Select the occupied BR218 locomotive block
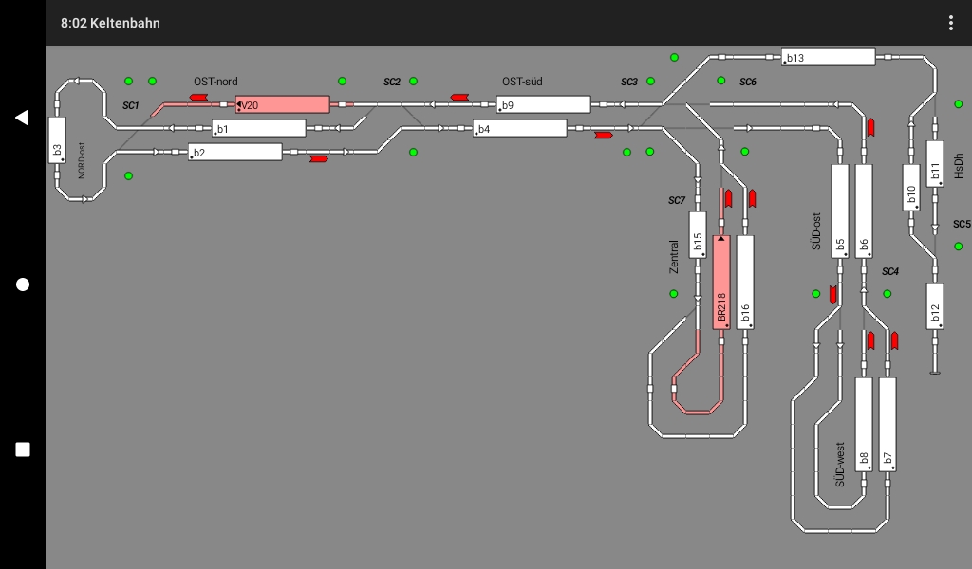The image size is (972, 569). 721,283
